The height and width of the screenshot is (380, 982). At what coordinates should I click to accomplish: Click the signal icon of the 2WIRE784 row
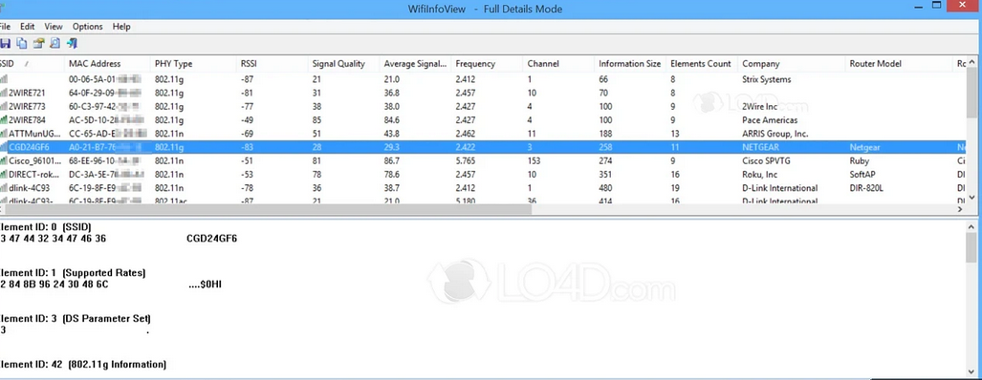(3, 120)
